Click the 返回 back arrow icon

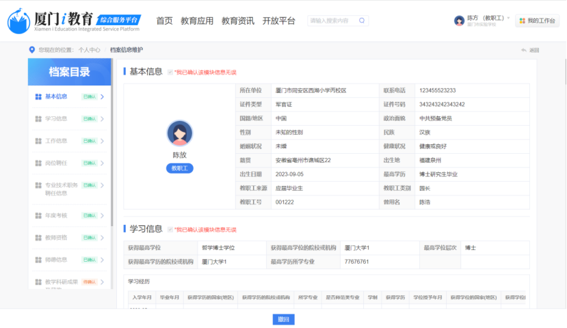(523, 50)
